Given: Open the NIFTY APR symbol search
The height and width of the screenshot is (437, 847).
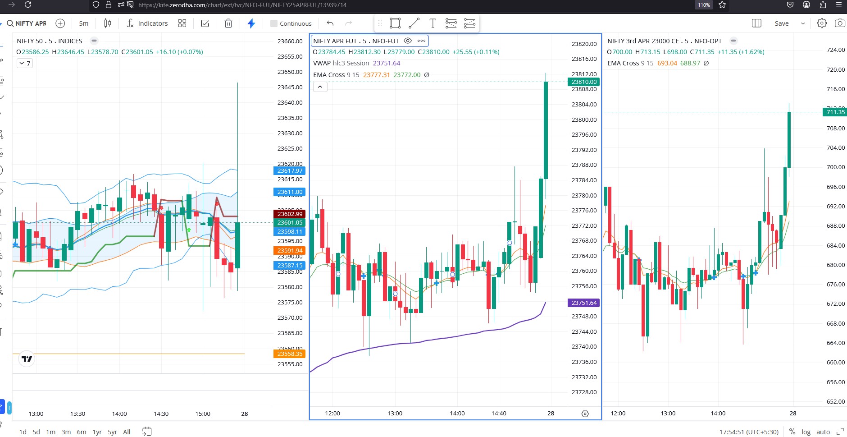Looking at the screenshot, I should [27, 23].
